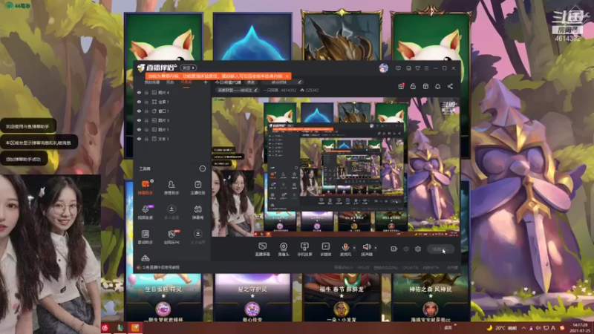This screenshot has height=334, width=594.
Task: Expand the microphone options arrow
Action: pyautogui.click(x=354, y=248)
